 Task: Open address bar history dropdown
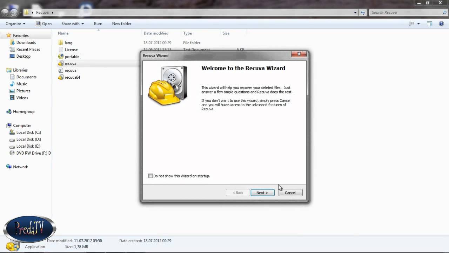tap(355, 12)
